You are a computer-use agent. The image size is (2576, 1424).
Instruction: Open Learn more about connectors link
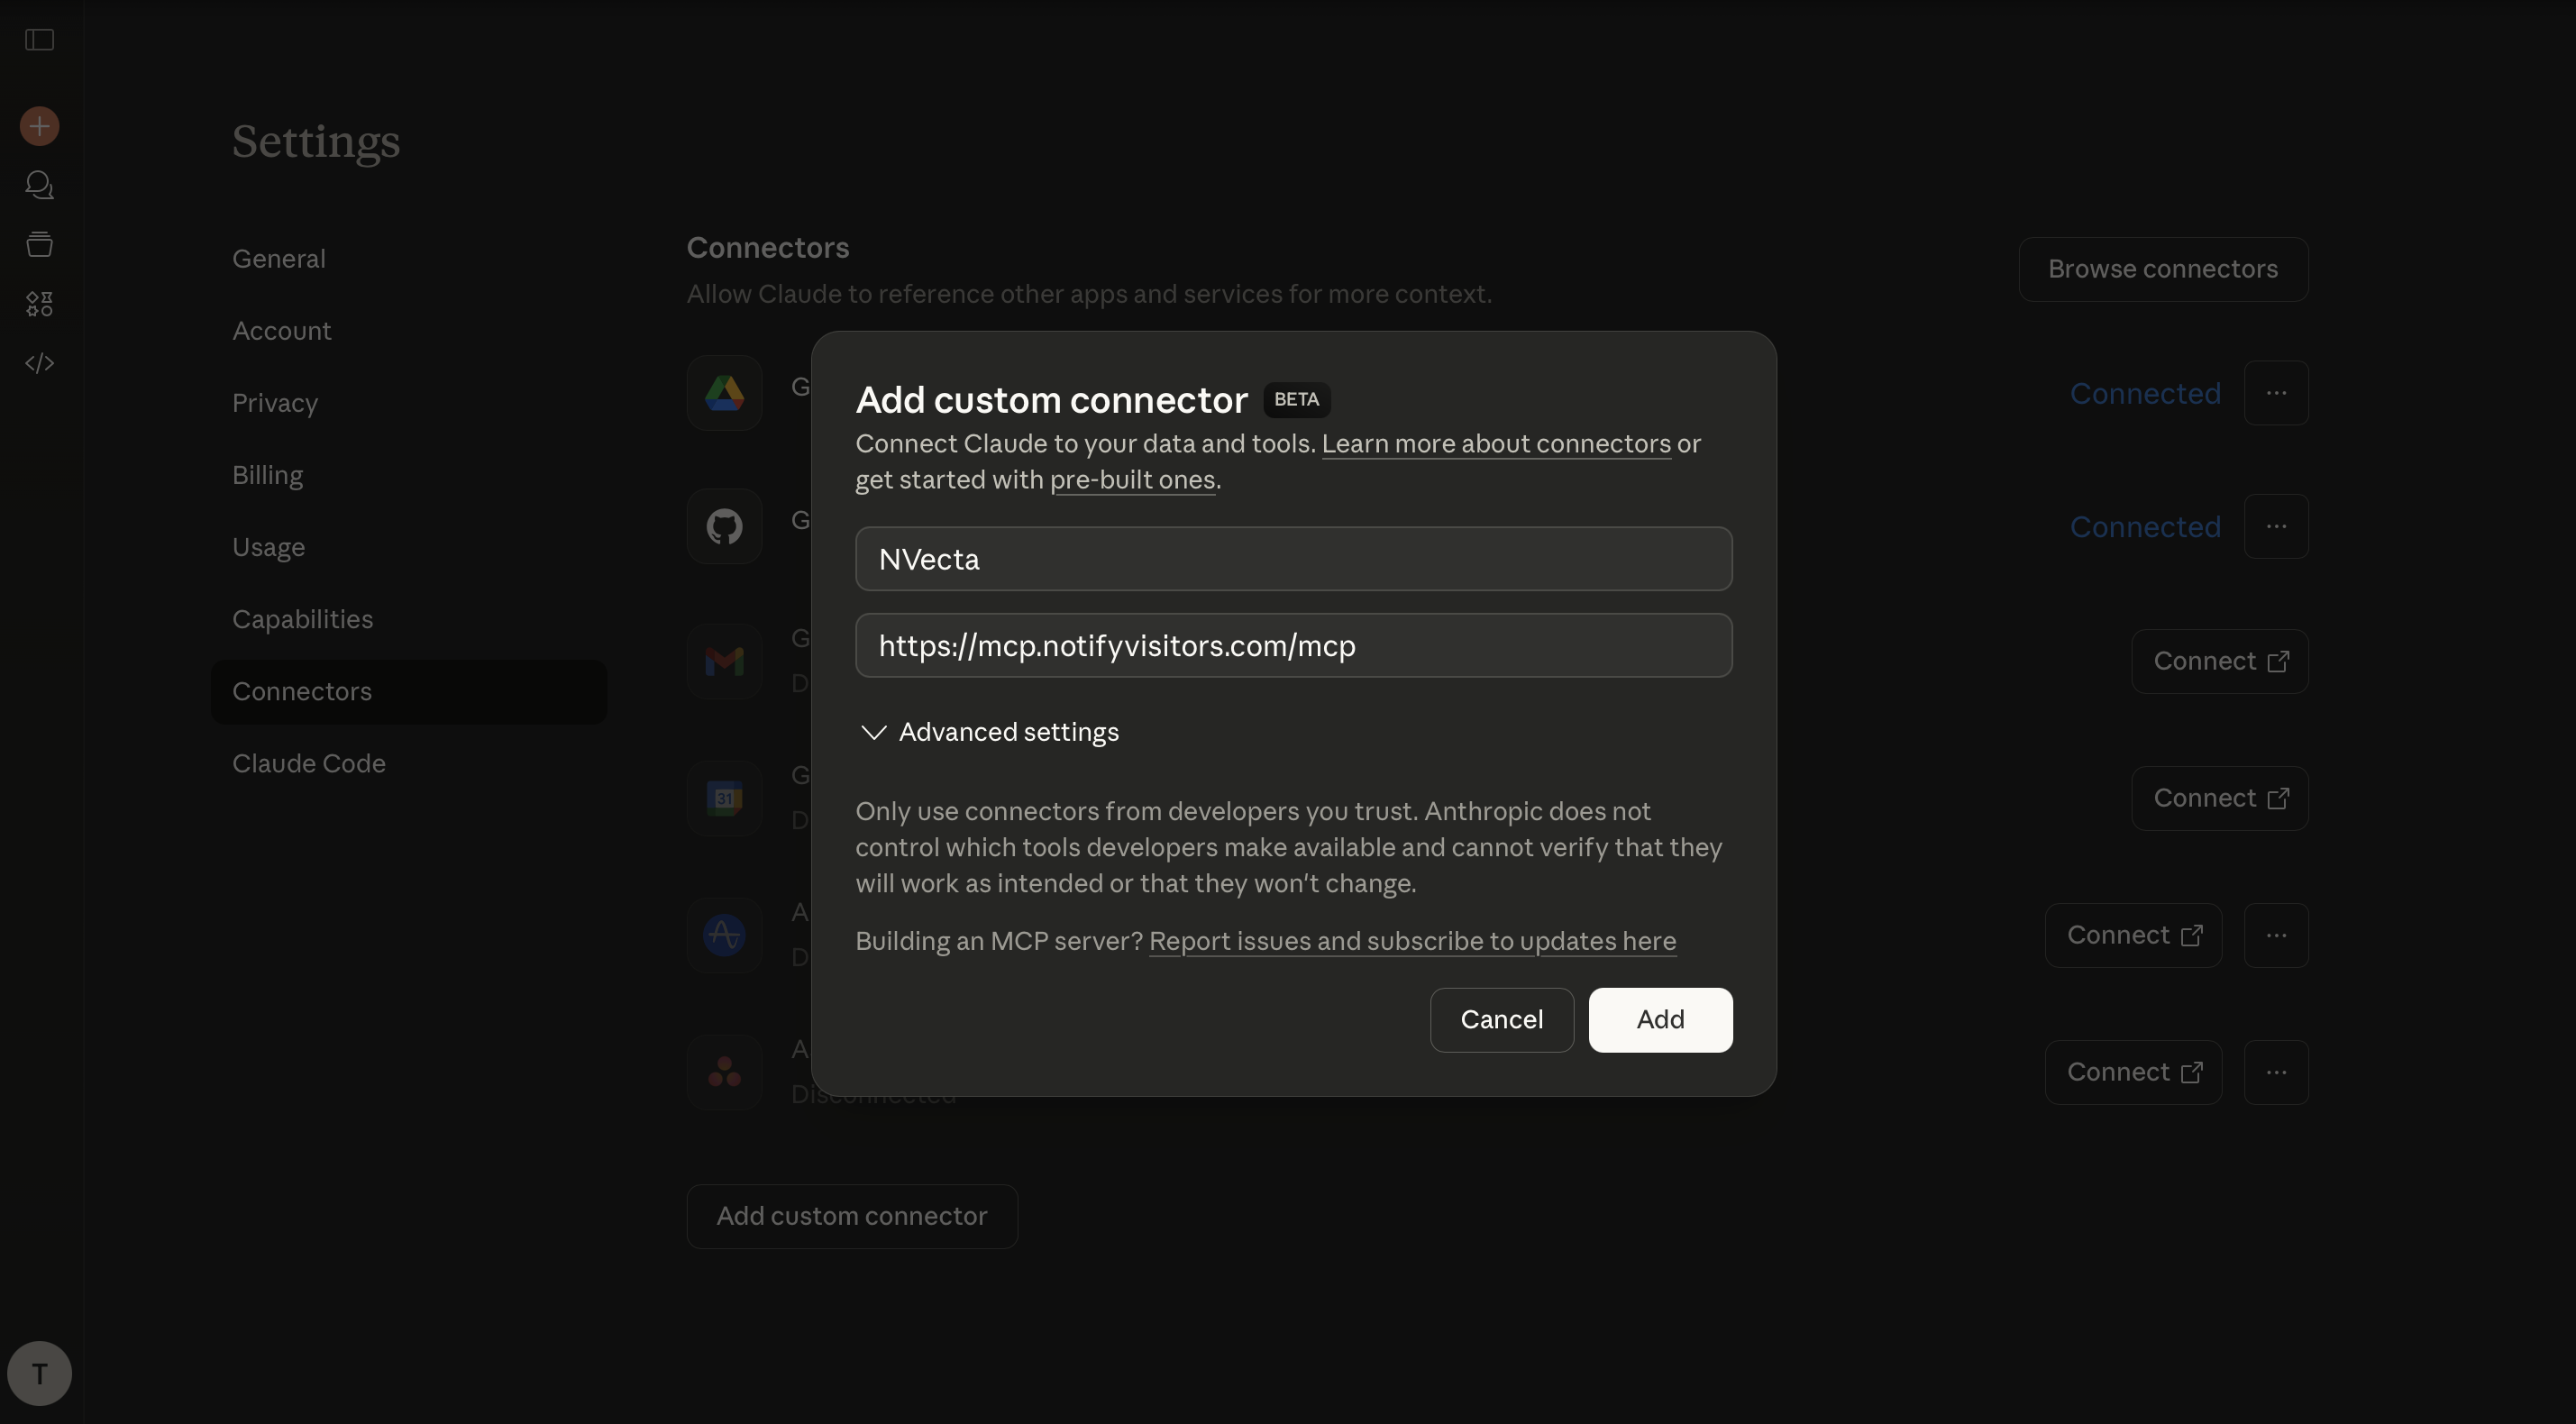(x=1496, y=444)
